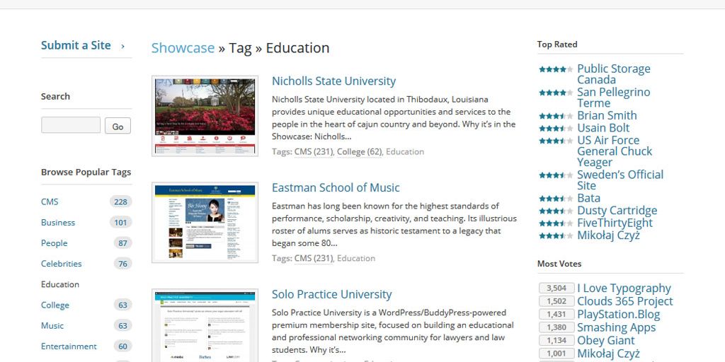Click CMS (231) tag under Nicholls State
This screenshot has width=725, height=362.
pyautogui.click(x=314, y=152)
